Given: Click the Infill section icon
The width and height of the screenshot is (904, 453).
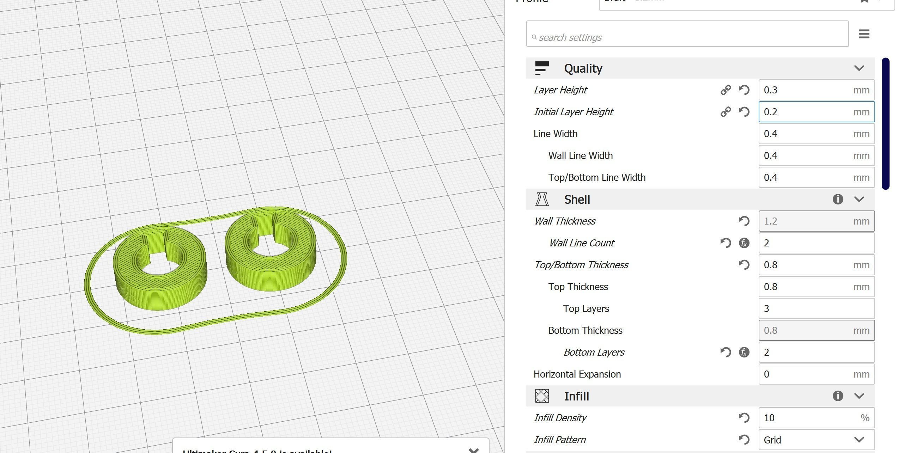Looking at the screenshot, I should coord(542,396).
